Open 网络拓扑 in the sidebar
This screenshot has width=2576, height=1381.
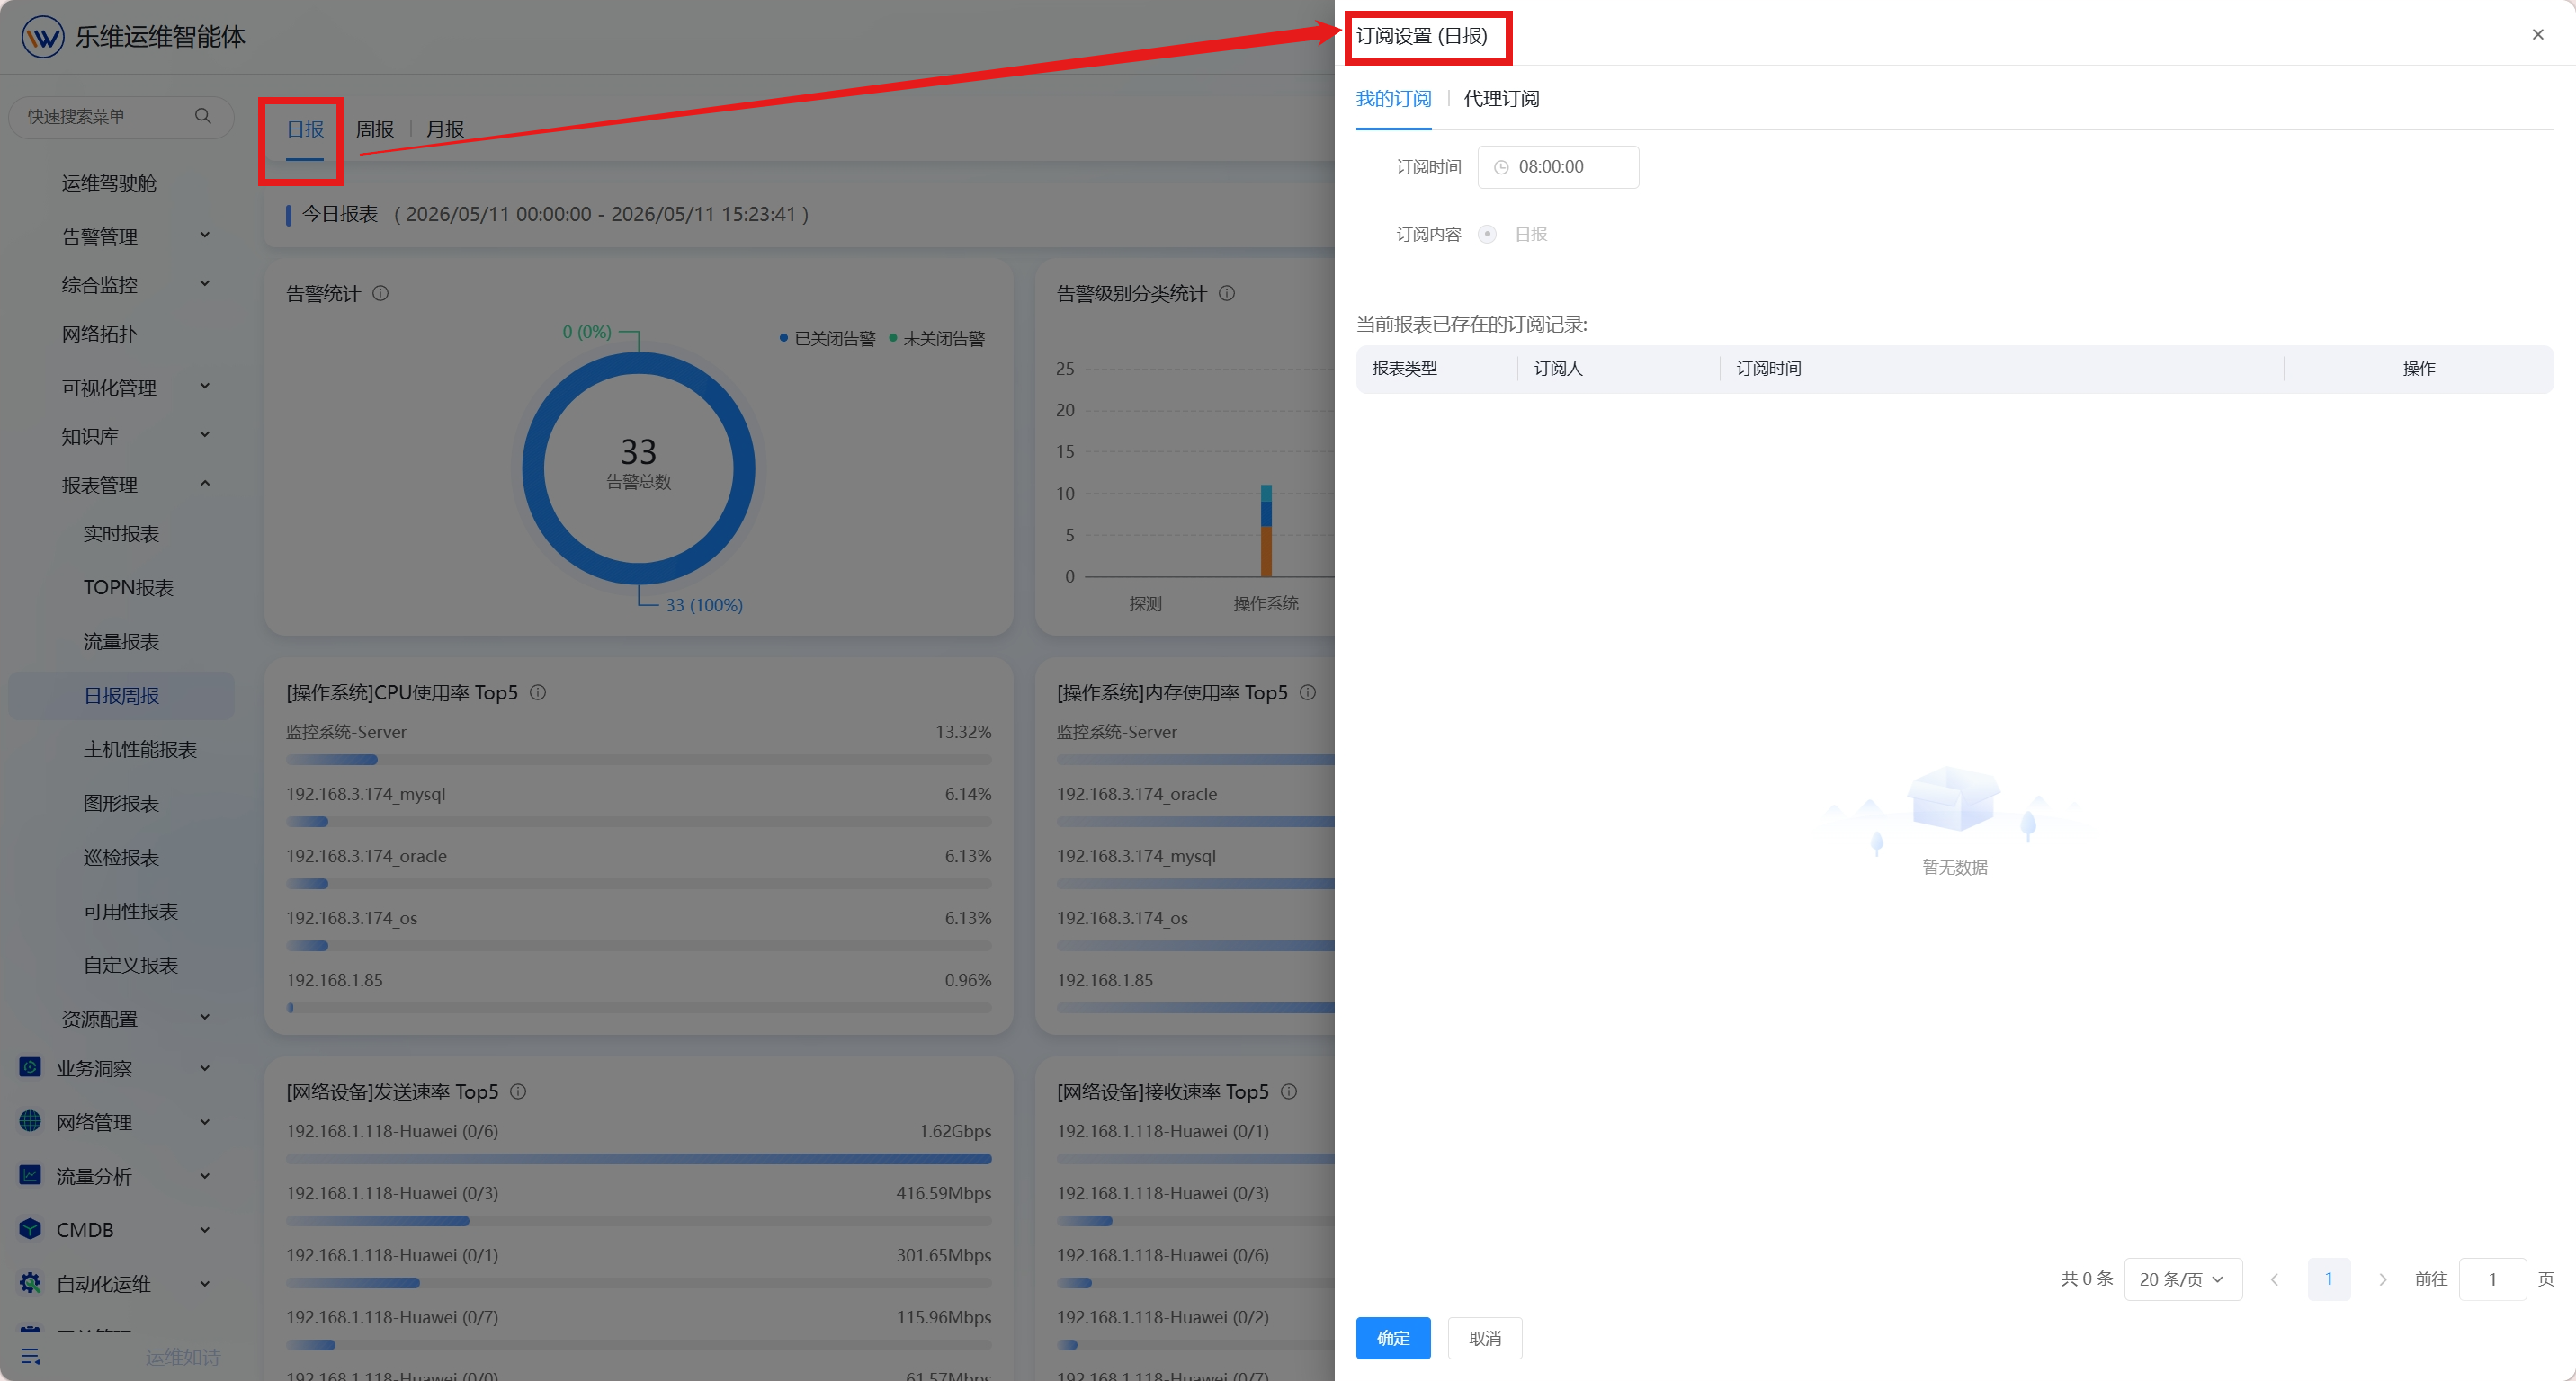pos(99,334)
